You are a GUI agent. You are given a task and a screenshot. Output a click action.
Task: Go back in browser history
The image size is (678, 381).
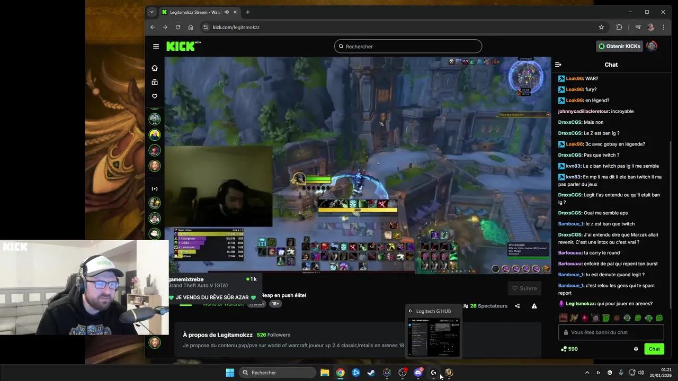[153, 27]
